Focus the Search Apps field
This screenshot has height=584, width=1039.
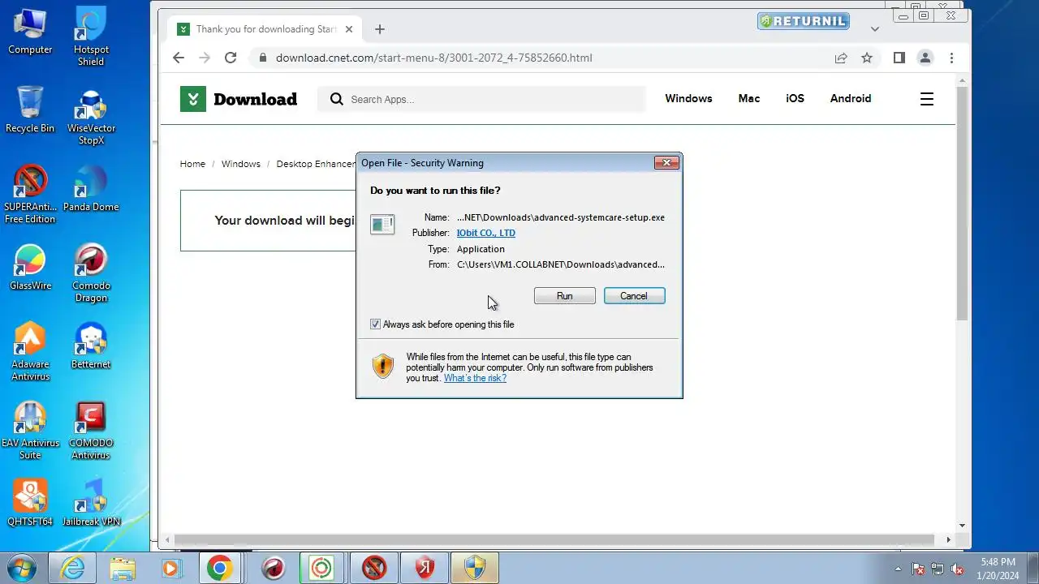tap(481, 99)
